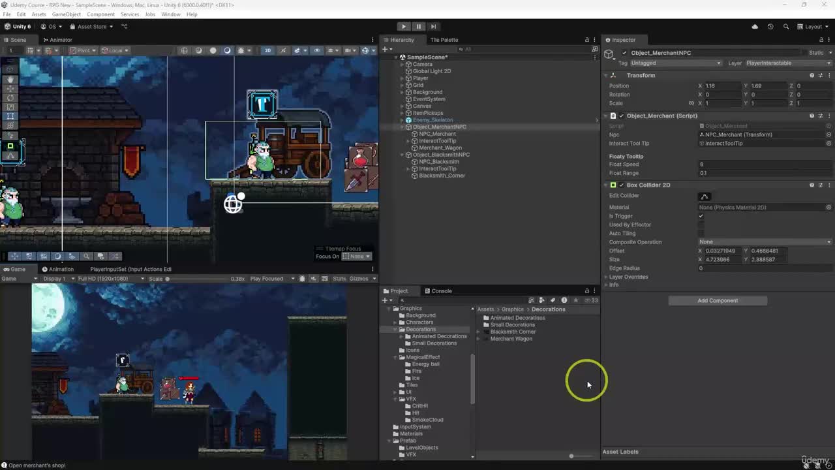Open the OS account dropdown
This screenshot has width=835, height=470.
(x=52, y=27)
